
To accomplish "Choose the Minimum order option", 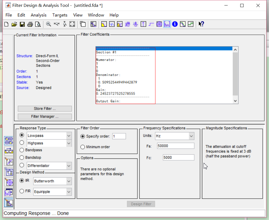I will coord(83,147).
